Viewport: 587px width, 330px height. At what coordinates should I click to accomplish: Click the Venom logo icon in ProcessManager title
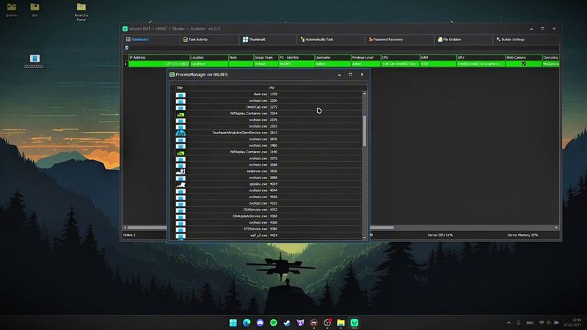pos(172,75)
